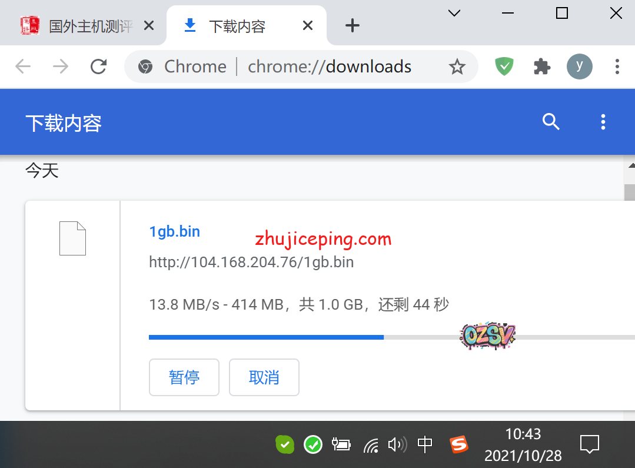Click the address bar showing chrome://downloads
Image resolution: width=635 pixels, height=468 pixels.
coord(330,67)
